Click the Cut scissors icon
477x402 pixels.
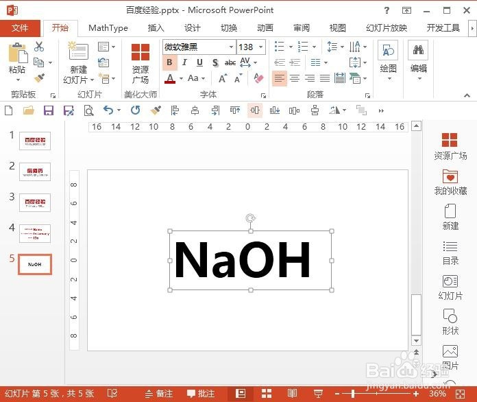click(39, 47)
